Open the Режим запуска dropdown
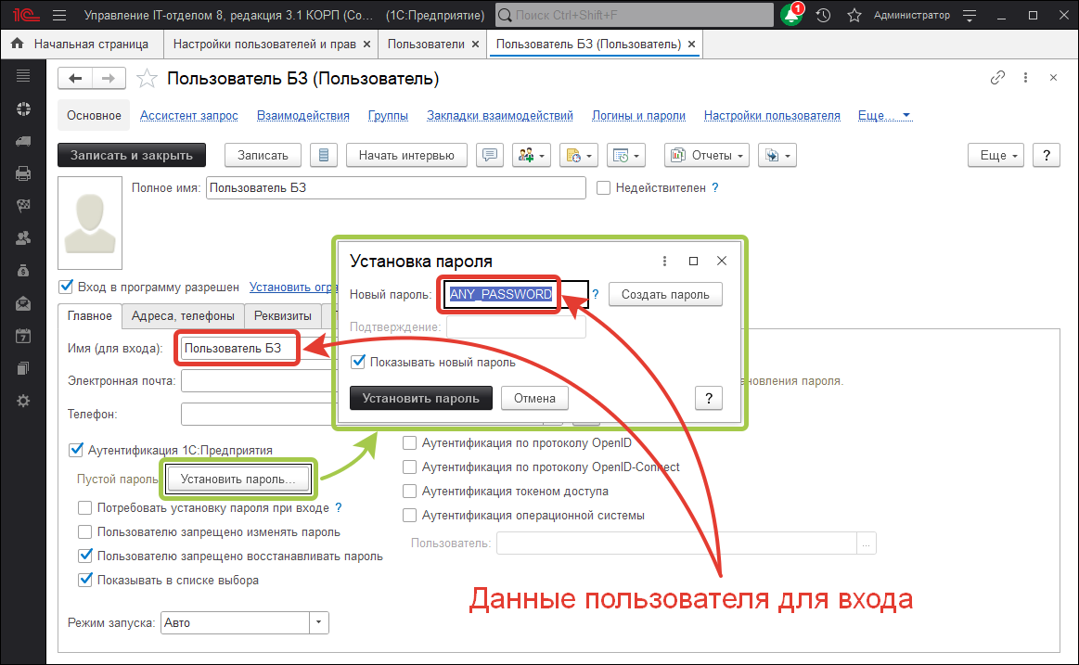Screen dimensions: 1079x665 click(318, 622)
